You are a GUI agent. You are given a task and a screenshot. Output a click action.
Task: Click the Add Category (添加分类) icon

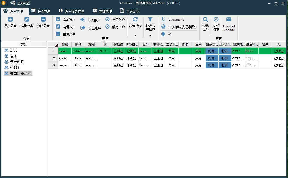point(10,19)
